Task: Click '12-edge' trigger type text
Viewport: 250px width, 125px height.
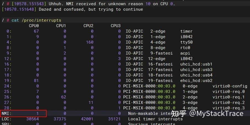Action: [x=157, y=59]
